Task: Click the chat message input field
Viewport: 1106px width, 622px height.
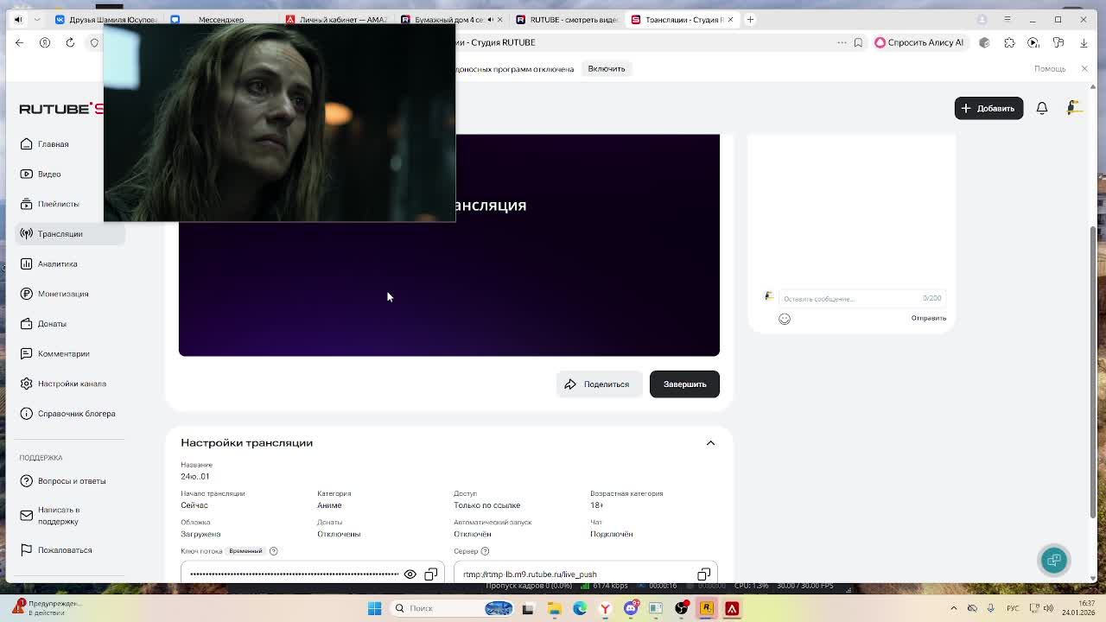Action: [x=861, y=298]
